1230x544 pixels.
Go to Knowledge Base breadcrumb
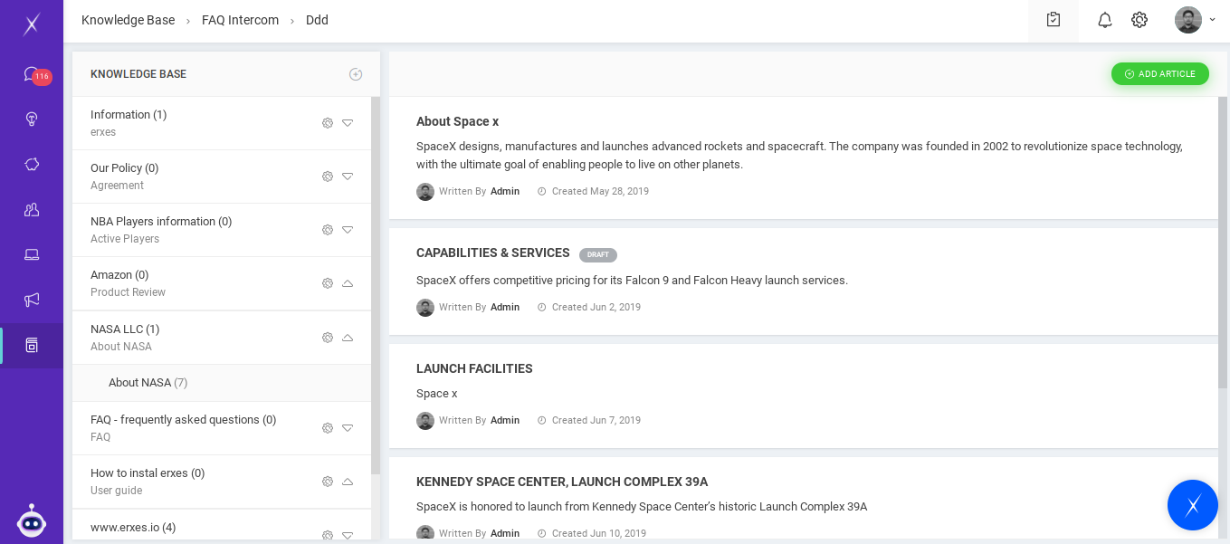tap(128, 20)
